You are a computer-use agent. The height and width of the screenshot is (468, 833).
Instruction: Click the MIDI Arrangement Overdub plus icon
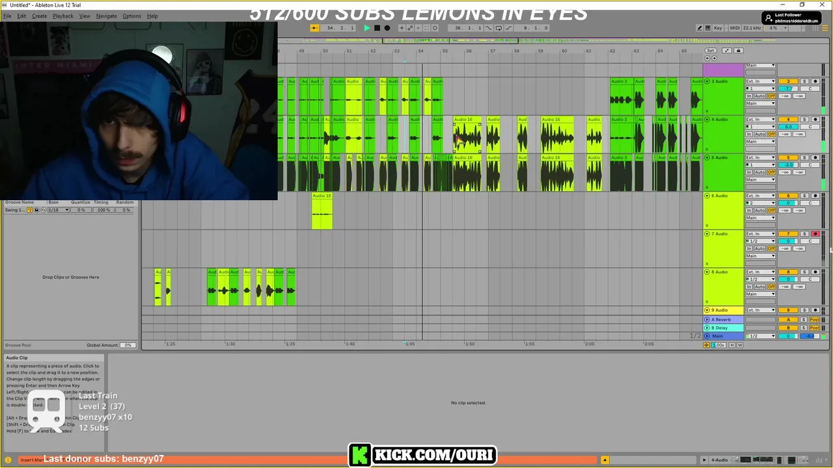click(x=402, y=28)
